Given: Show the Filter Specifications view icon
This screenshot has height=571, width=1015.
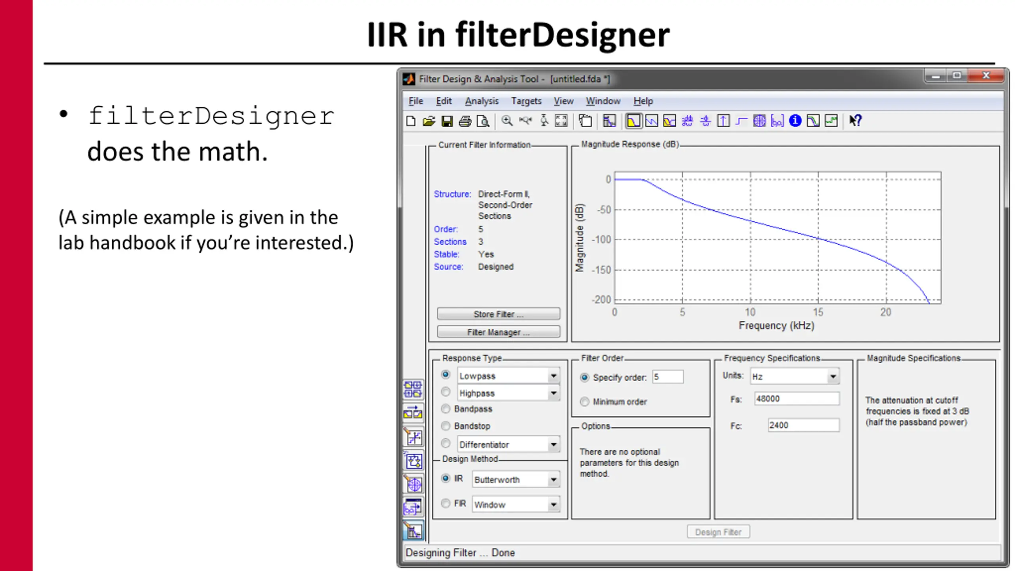Looking at the screenshot, I should click(609, 121).
